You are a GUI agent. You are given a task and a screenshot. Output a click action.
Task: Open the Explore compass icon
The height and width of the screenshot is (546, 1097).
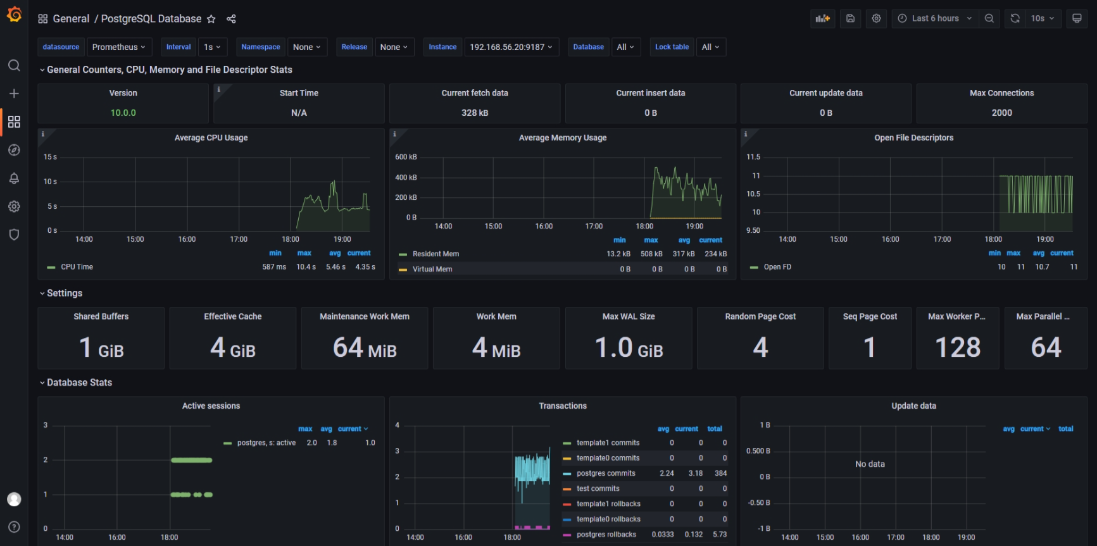click(x=14, y=150)
